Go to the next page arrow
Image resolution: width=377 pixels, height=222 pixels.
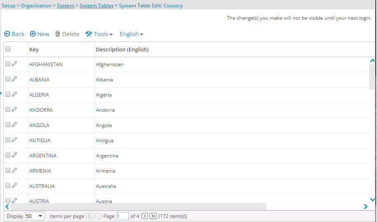(x=144, y=216)
